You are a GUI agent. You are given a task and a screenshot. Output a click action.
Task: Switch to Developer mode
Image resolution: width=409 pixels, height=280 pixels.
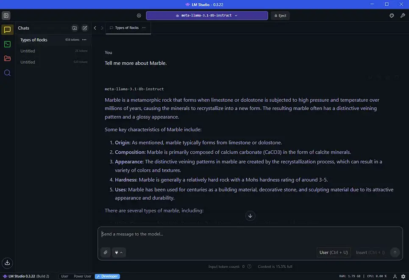click(x=107, y=276)
